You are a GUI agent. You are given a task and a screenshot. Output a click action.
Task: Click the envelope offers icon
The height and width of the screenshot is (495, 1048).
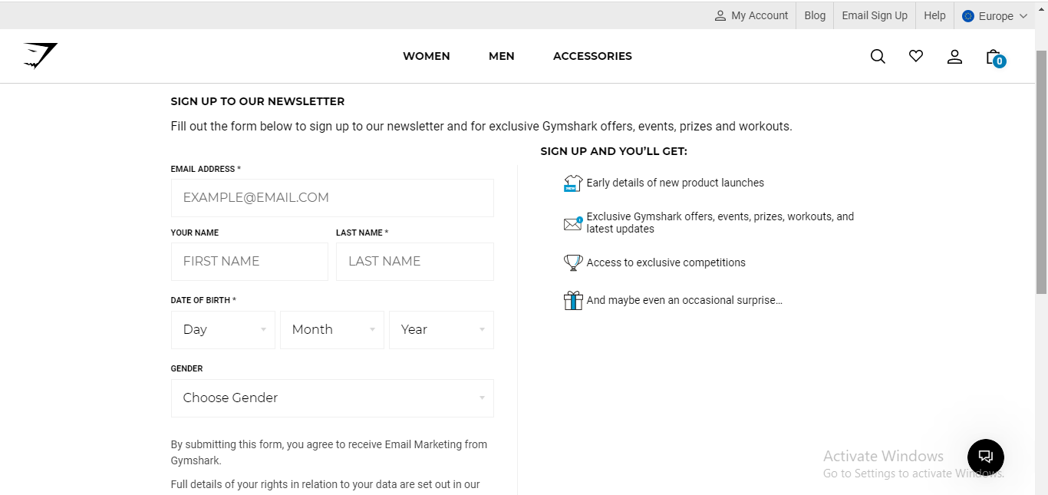(x=573, y=223)
